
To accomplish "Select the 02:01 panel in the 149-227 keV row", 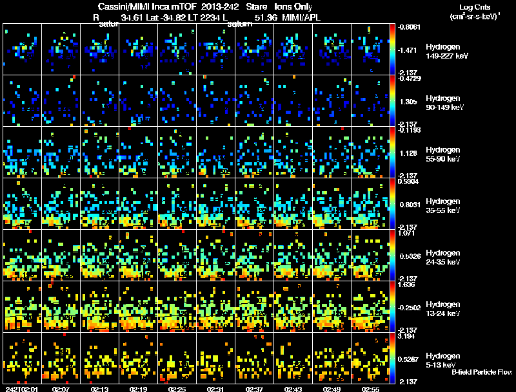I will pos(22,49).
